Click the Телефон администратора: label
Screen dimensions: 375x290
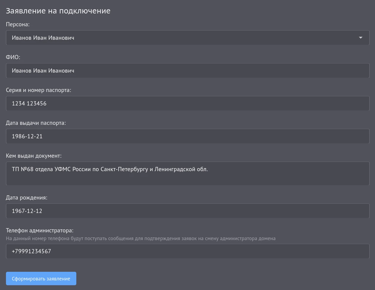pyautogui.click(x=40, y=231)
